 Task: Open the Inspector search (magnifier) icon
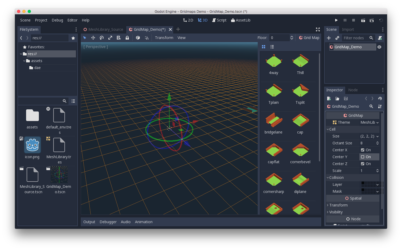pos(371,106)
